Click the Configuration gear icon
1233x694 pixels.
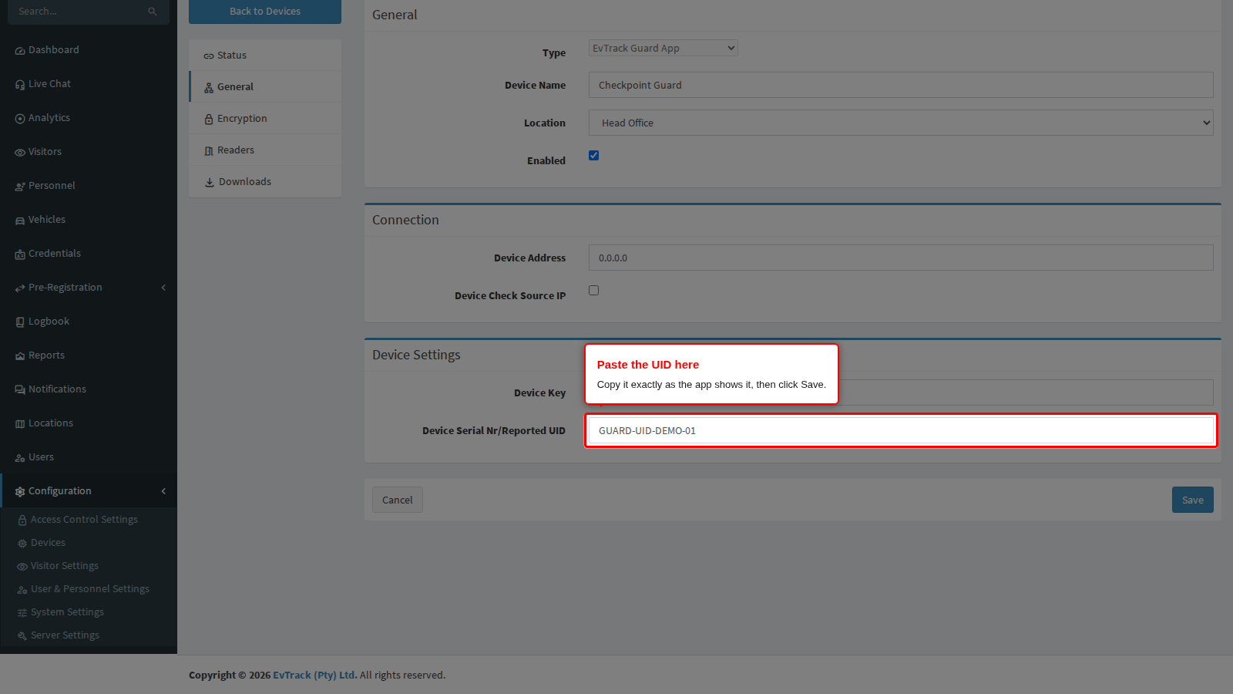point(20,492)
